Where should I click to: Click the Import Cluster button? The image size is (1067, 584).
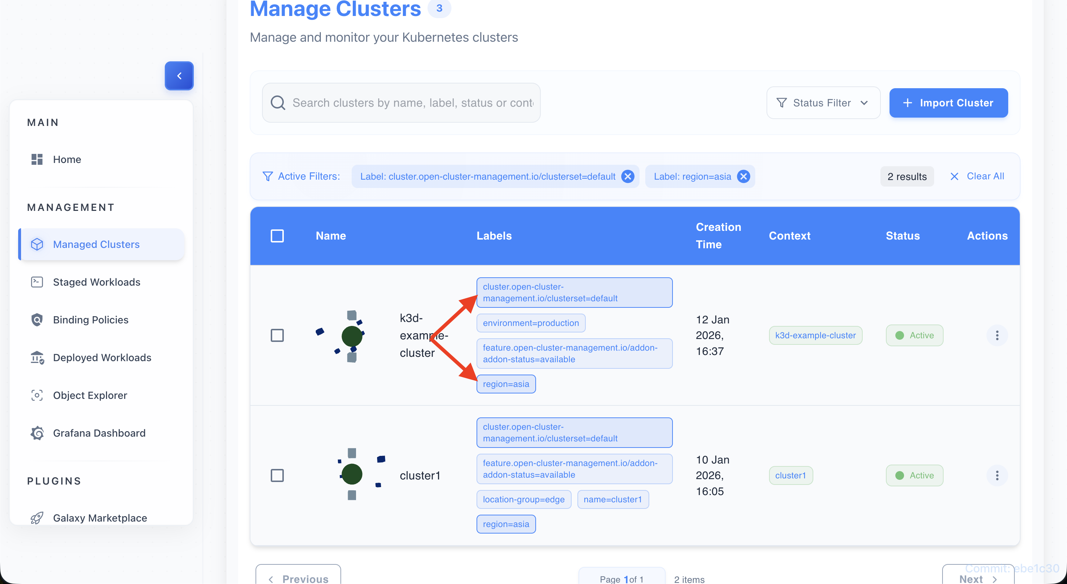pos(948,103)
